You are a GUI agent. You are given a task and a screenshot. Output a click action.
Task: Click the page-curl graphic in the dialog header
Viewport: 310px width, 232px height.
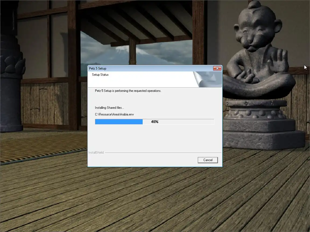(x=207, y=79)
